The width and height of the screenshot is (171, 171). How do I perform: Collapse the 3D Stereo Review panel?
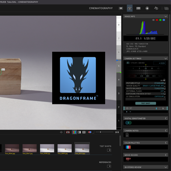pos(165,167)
